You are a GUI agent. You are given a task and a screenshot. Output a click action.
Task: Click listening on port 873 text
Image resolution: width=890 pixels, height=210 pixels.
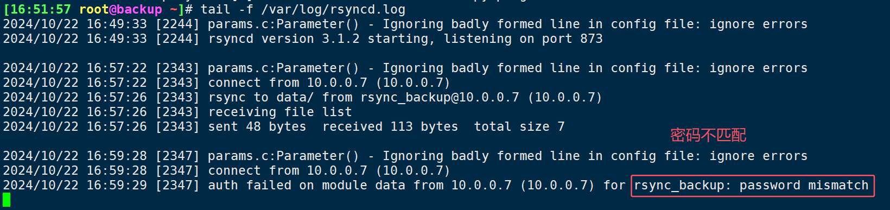523,39
